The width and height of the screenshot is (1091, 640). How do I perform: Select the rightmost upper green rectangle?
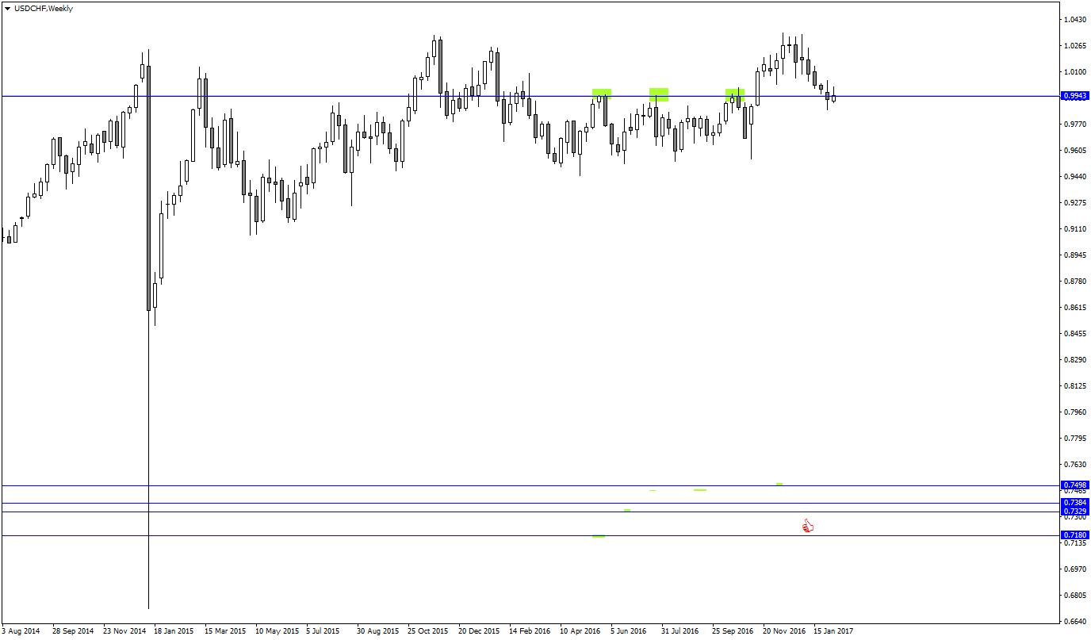point(735,94)
